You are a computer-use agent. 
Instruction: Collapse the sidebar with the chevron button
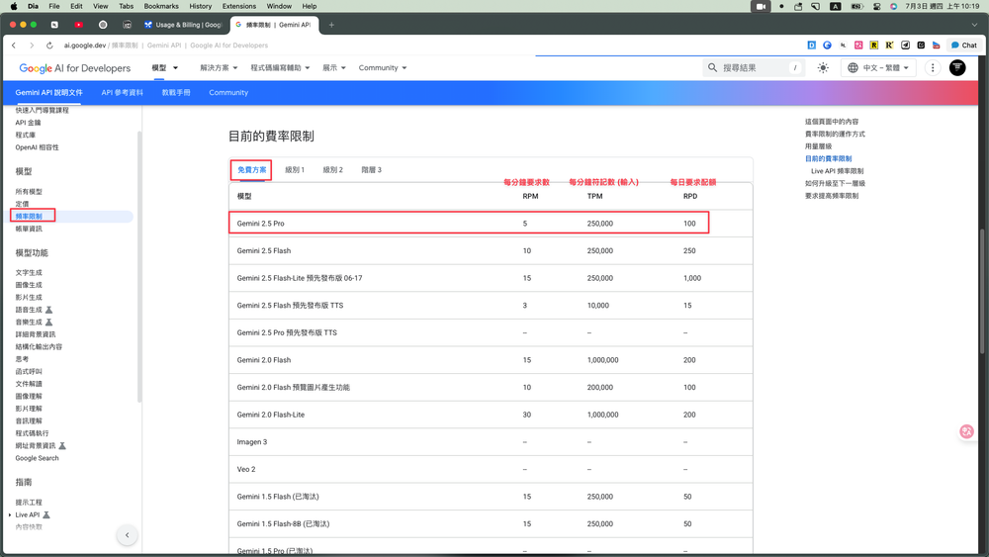pos(127,535)
